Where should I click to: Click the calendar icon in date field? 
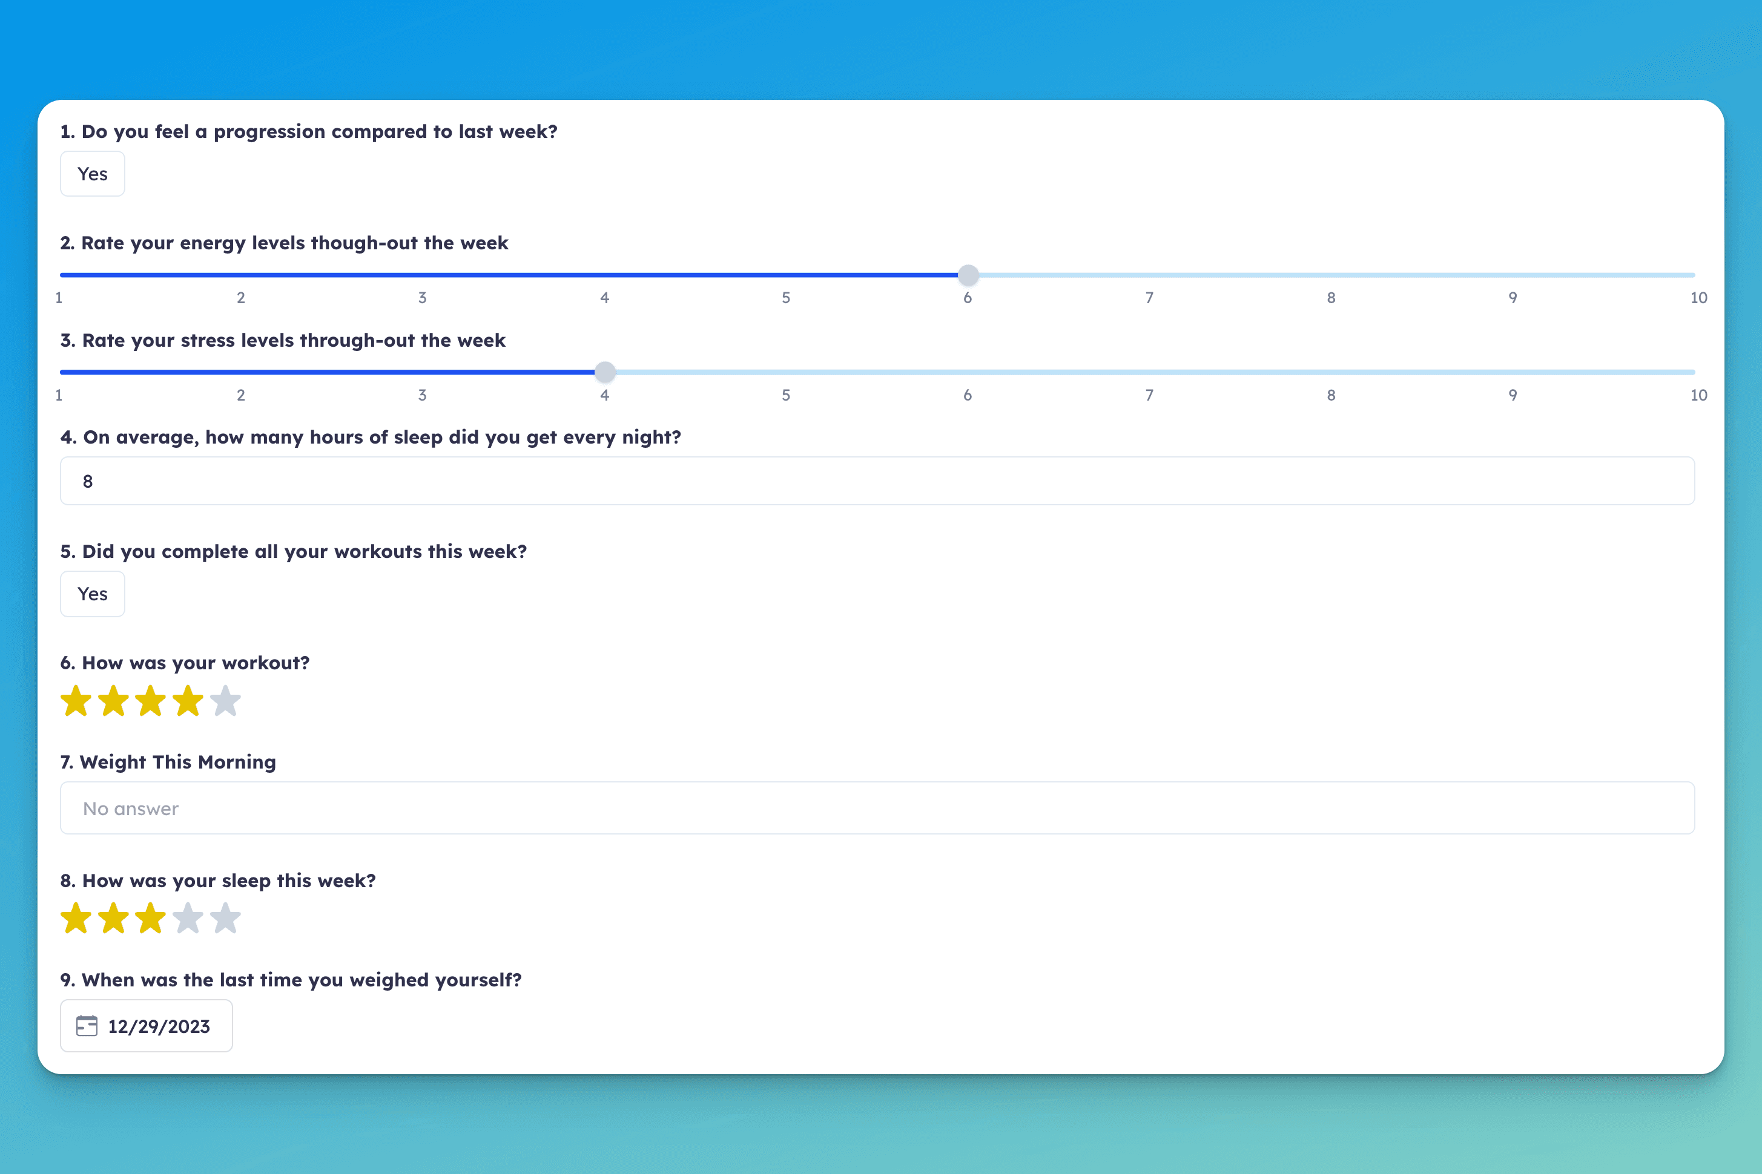pyautogui.click(x=87, y=1026)
